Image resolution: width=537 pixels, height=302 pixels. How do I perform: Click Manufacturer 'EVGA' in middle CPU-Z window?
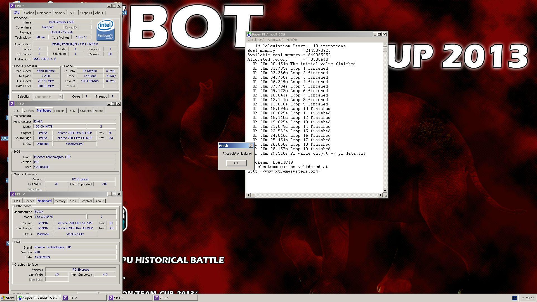point(74,122)
